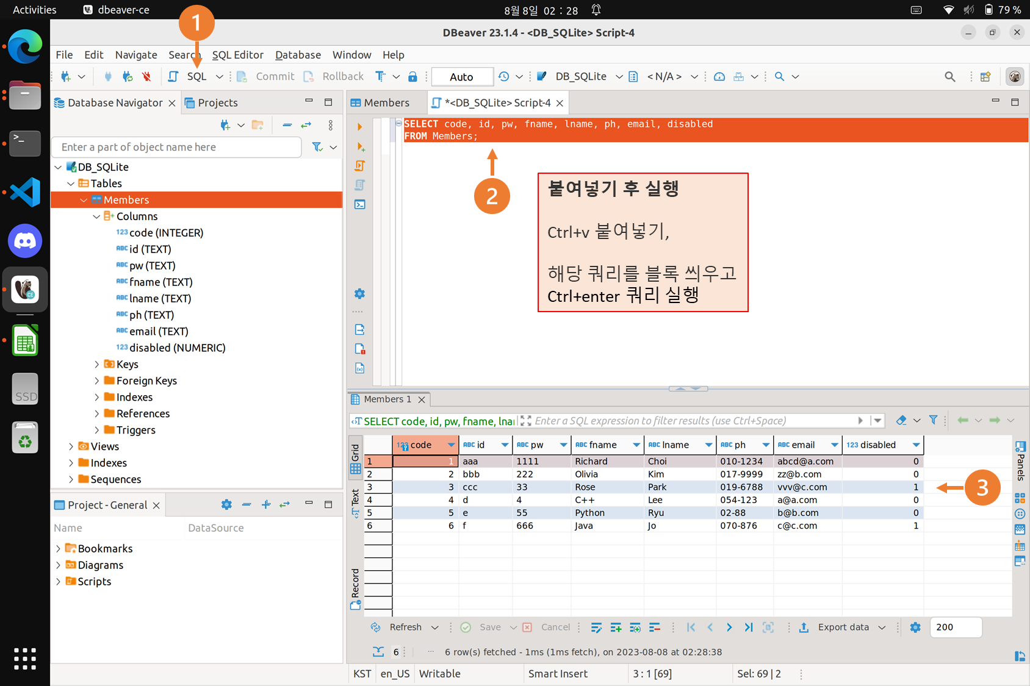Click the lock read-only icon in toolbar

pyautogui.click(x=412, y=76)
